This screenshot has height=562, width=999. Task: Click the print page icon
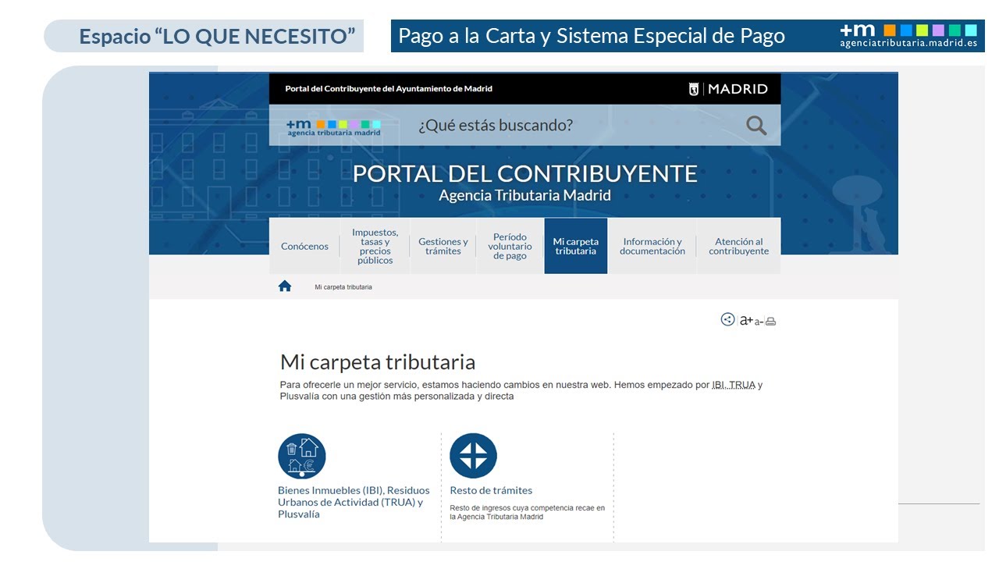(770, 322)
